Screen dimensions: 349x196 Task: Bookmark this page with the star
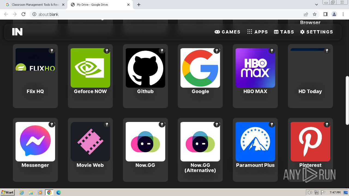coord(315,14)
